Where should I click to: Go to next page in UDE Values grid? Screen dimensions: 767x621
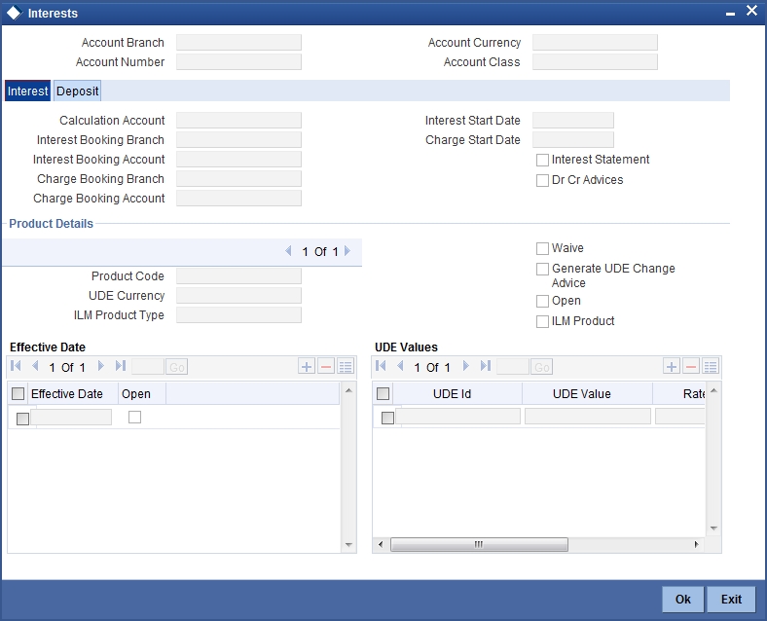click(x=465, y=366)
